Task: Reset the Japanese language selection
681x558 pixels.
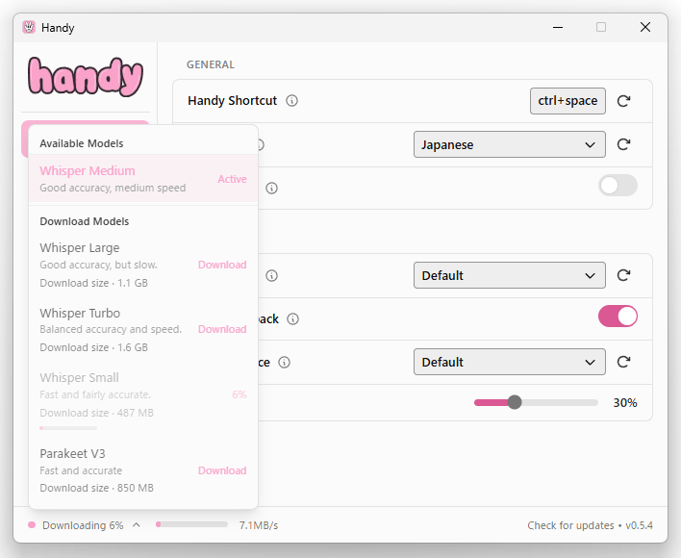Action: tap(623, 144)
